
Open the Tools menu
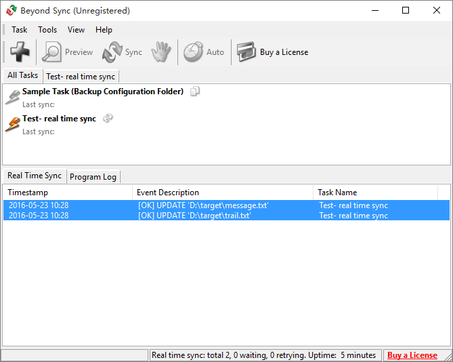[x=47, y=30]
